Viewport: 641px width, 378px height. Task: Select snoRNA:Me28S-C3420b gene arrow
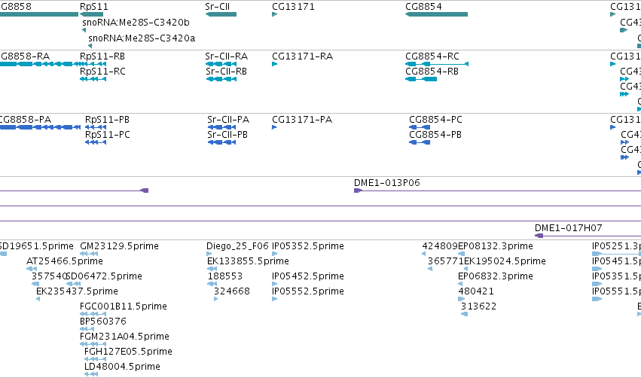pos(84,30)
